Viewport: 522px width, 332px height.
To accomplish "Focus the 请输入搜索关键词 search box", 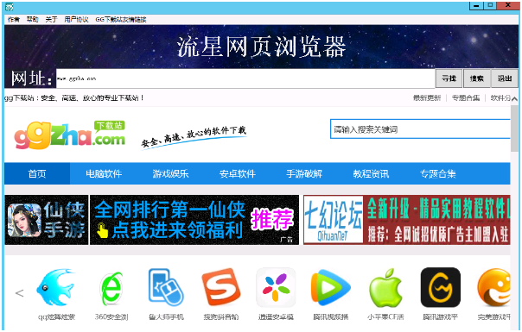I will 420,129.
